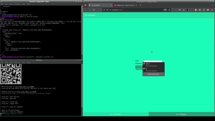Open the Help menu in the top terminal

pyautogui.click(x=28, y=4)
